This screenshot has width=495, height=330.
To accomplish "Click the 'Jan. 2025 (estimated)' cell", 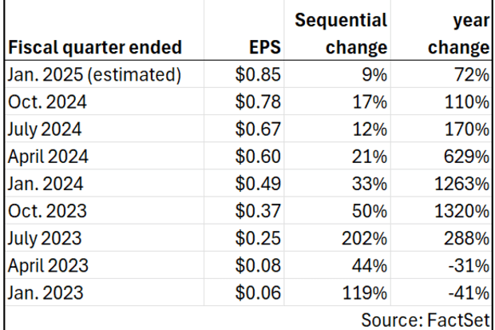I will point(93,77).
